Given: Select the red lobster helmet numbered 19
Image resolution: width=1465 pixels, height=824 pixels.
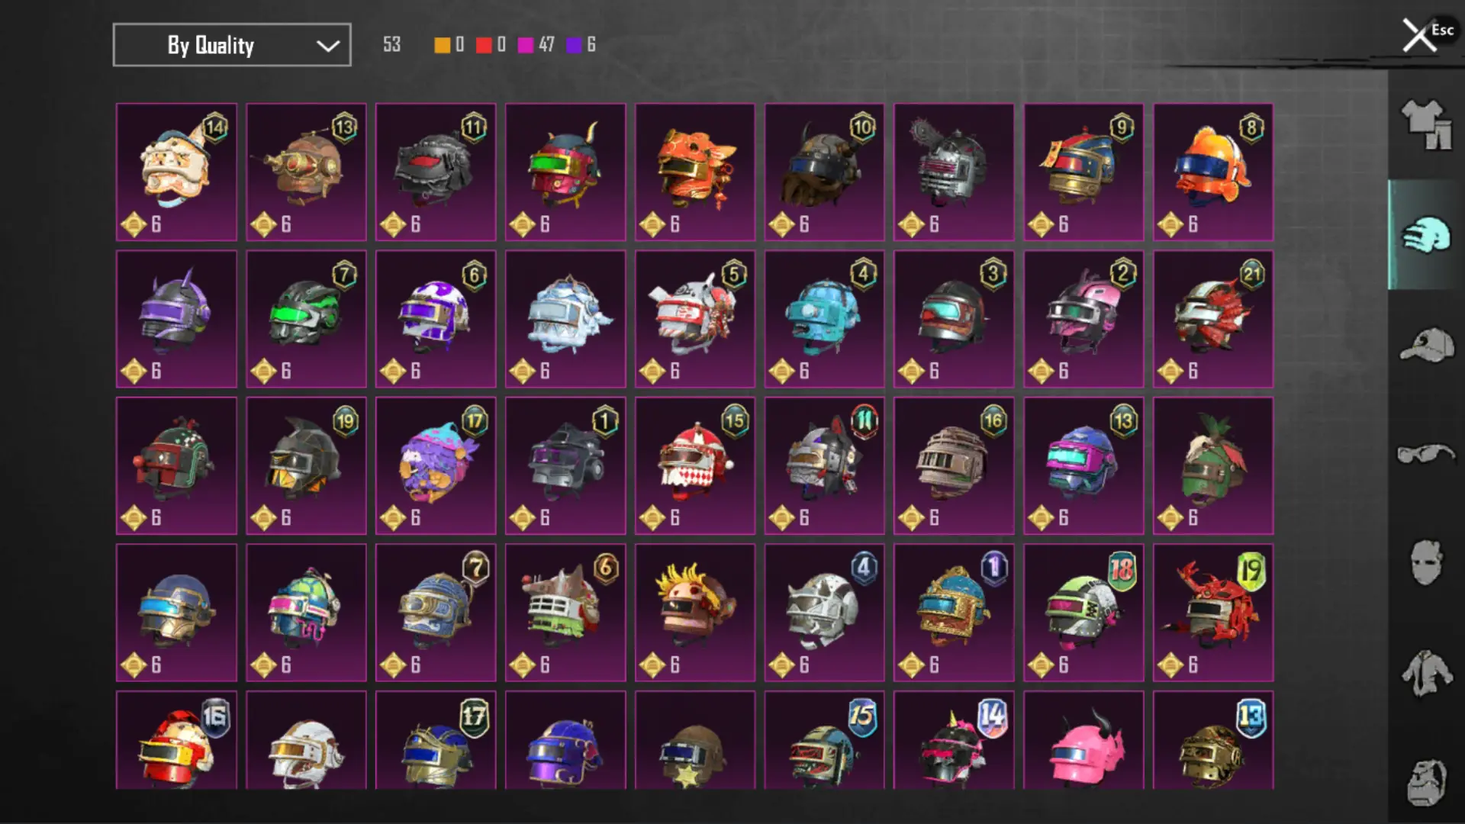Looking at the screenshot, I should (x=1213, y=613).
